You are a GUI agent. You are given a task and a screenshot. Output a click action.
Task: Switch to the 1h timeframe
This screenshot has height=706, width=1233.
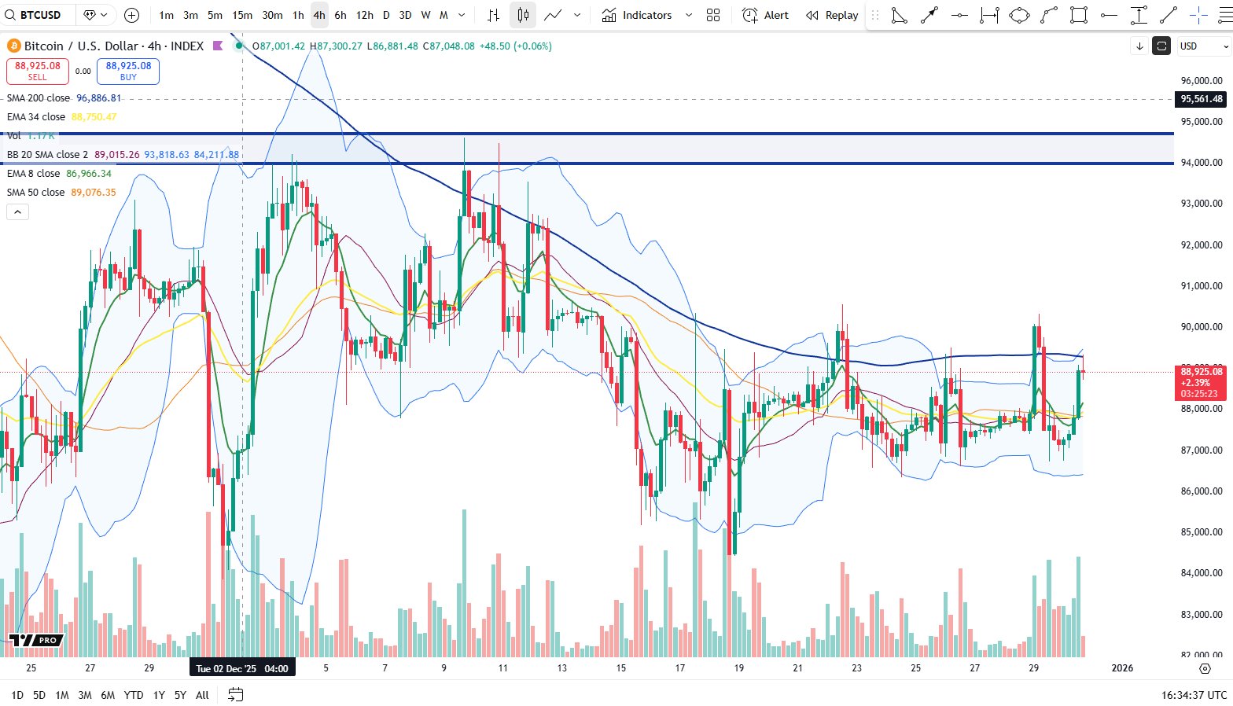pyautogui.click(x=298, y=15)
